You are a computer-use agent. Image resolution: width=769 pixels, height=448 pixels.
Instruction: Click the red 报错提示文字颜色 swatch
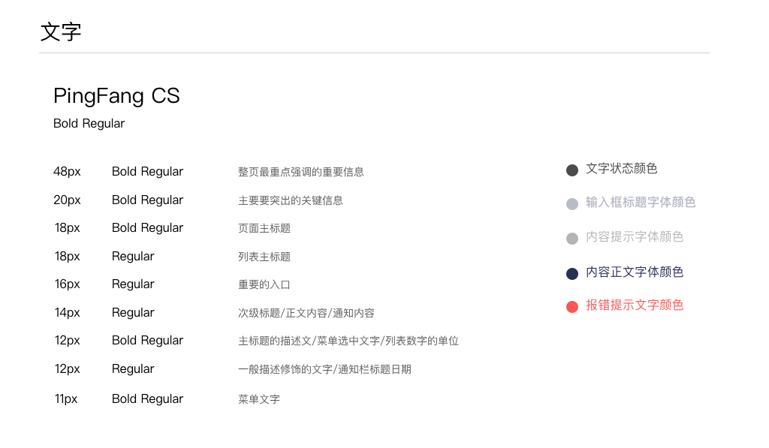(572, 306)
